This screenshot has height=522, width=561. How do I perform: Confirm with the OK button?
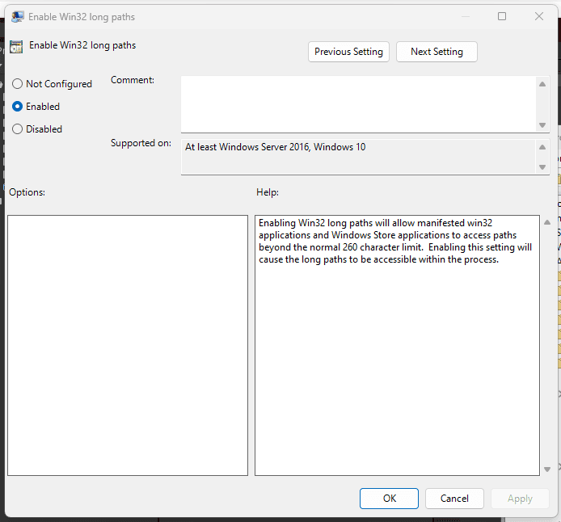coord(389,499)
